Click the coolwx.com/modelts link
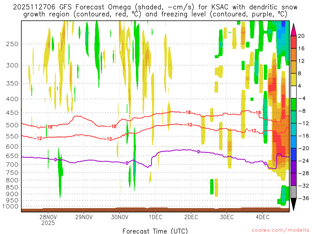The width and height of the screenshot is (312, 234). click(x=280, y=230)
